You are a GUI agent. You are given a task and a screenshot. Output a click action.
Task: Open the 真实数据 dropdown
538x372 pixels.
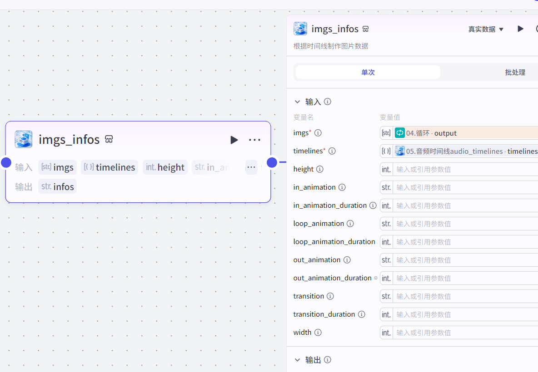tap(486, 29)
